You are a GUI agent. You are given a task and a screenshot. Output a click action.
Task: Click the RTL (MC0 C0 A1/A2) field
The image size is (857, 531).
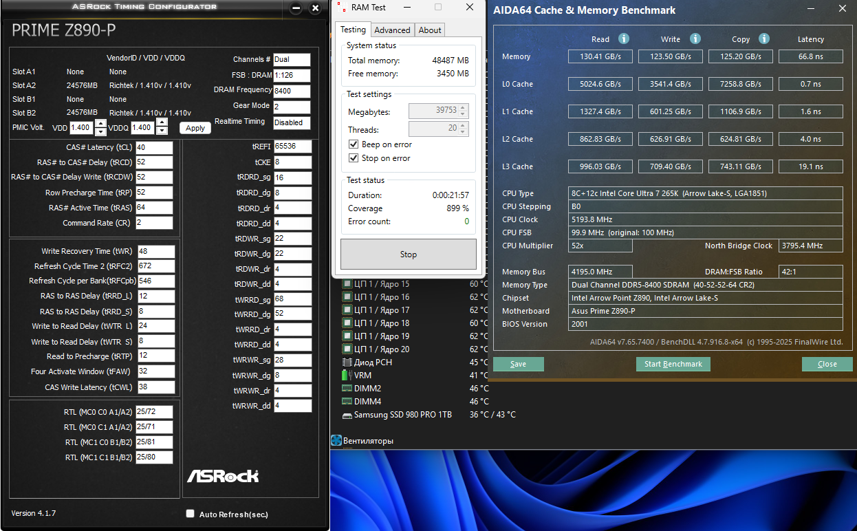pos(154,412)
